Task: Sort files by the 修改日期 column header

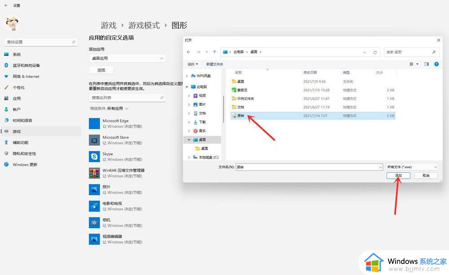Action: pyautogui.click(x=310, y=72)
